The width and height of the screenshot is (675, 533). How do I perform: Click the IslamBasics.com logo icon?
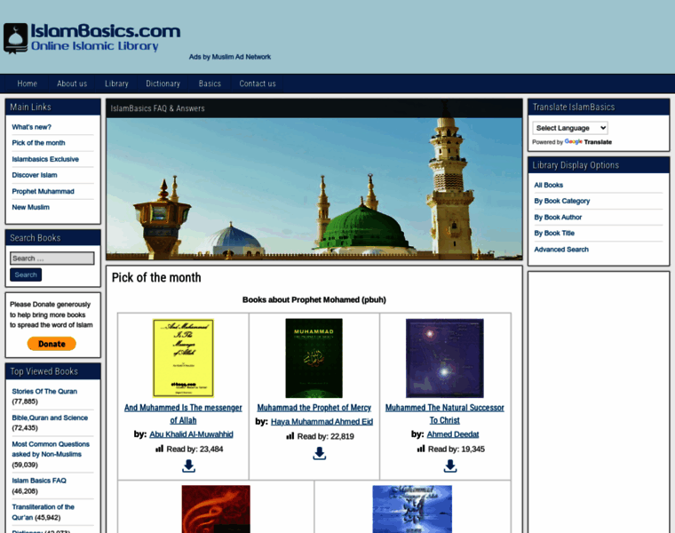point(15,38)
